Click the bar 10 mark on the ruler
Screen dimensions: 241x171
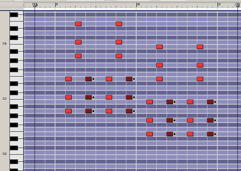[x=138, y=4]
